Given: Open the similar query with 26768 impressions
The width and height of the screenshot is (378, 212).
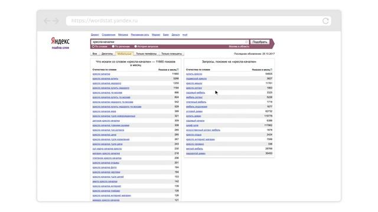Looking at the screenshot, I should [194, 149].
